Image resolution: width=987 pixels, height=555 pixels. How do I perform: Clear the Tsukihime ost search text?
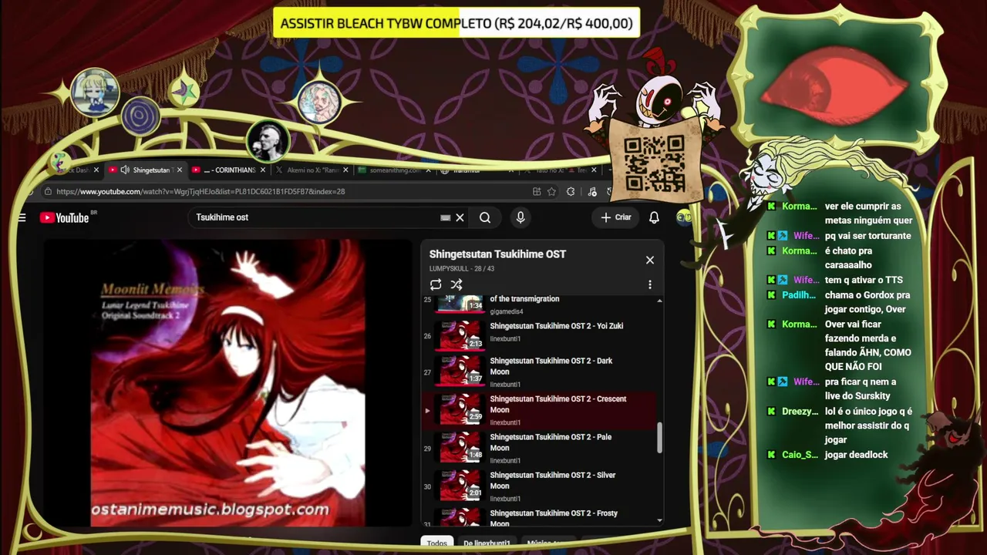pyautogui.click(x=460, y=217)
